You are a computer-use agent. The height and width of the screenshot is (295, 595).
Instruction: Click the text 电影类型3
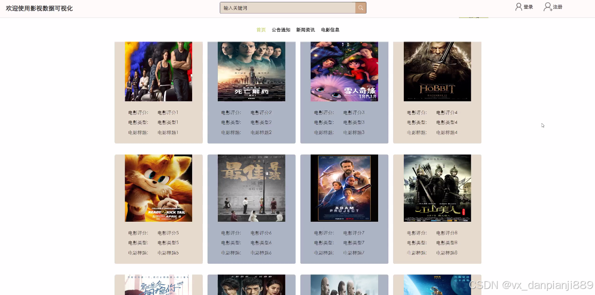coord(354,122)
